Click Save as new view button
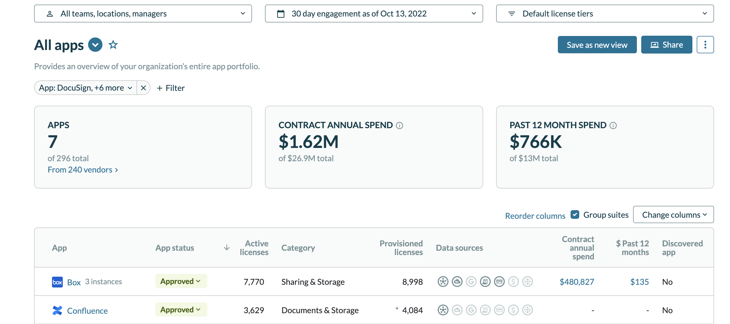This screenshot has width=730, height=324. pyautogui.click(x=597, y=45)
